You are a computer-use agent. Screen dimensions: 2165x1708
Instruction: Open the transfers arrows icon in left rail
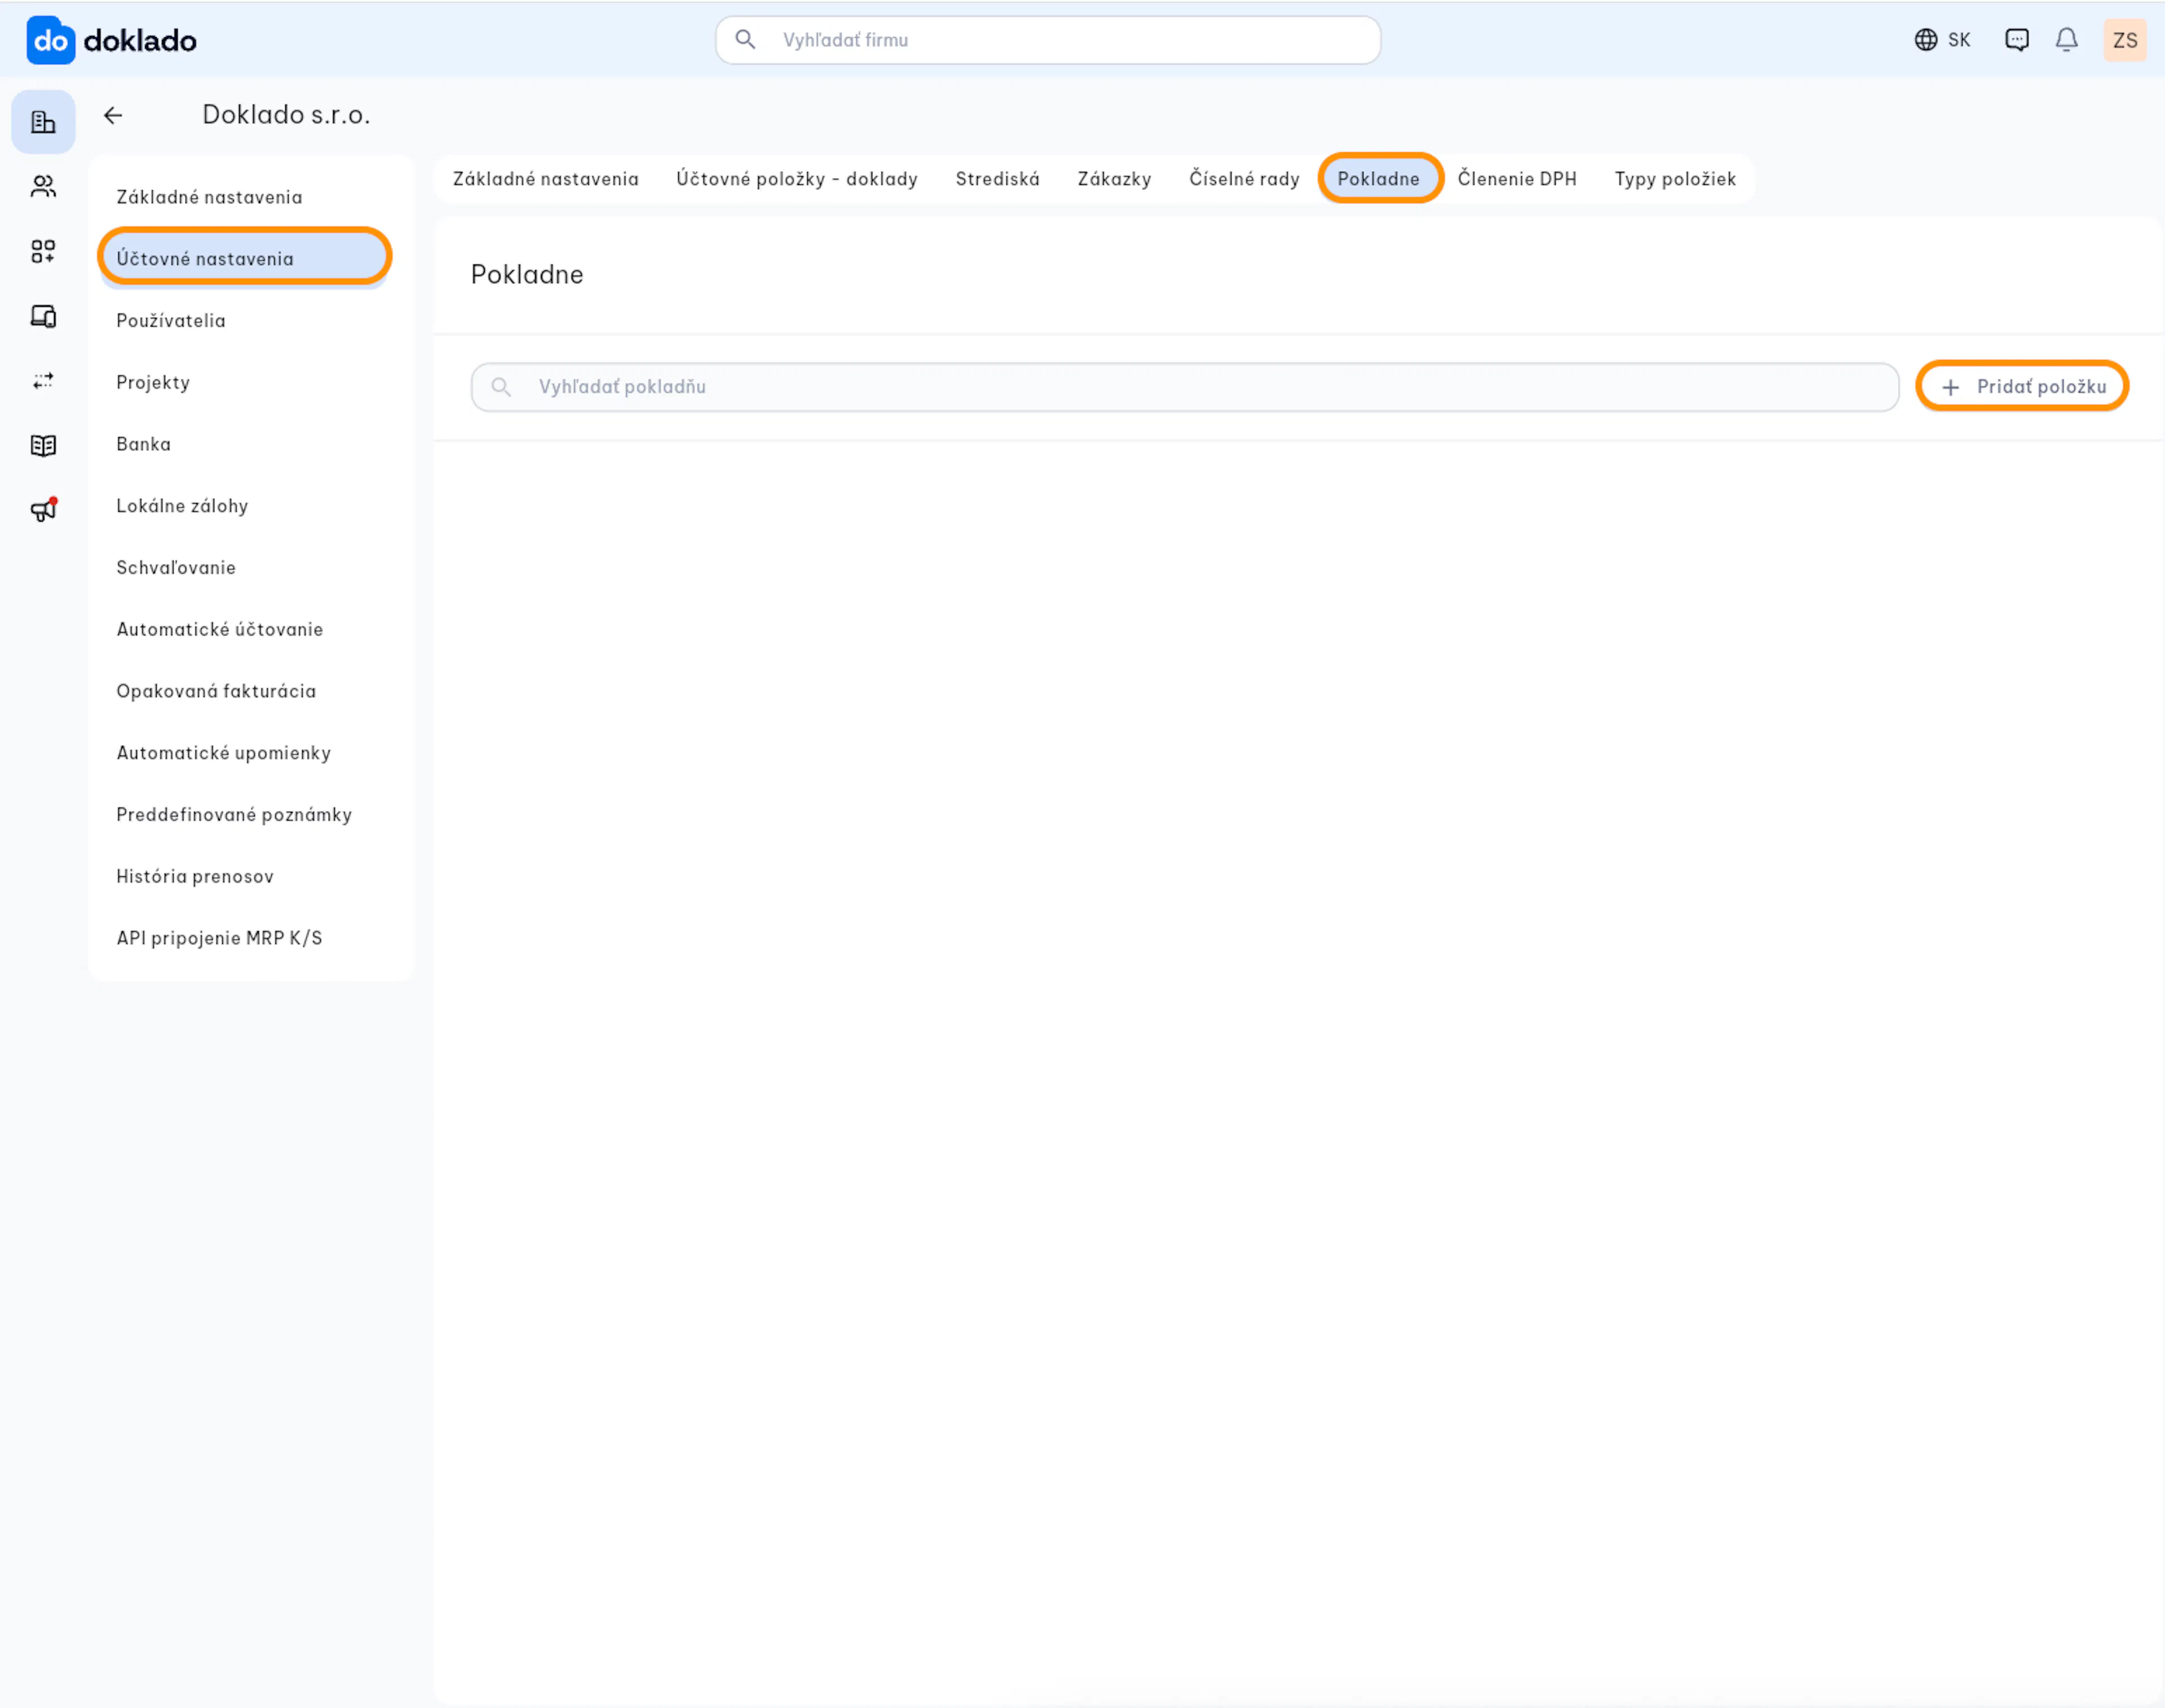pos(43,381)
